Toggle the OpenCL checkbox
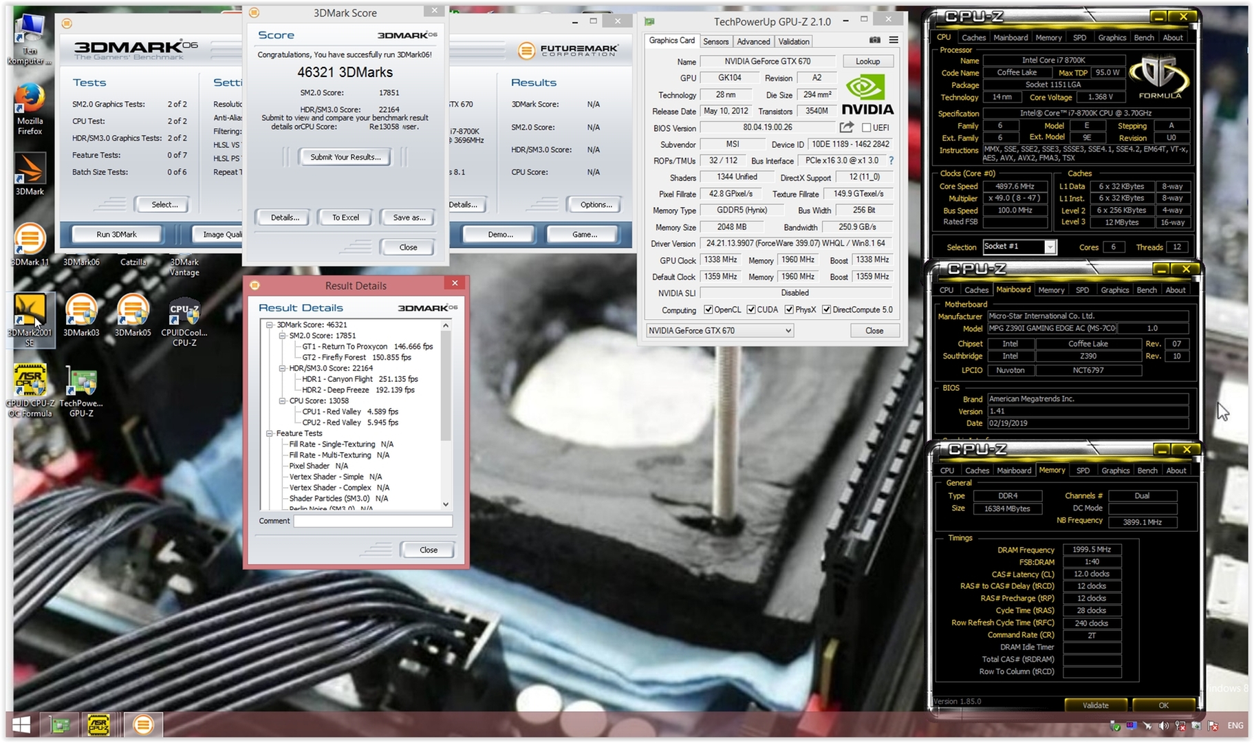 709,310
